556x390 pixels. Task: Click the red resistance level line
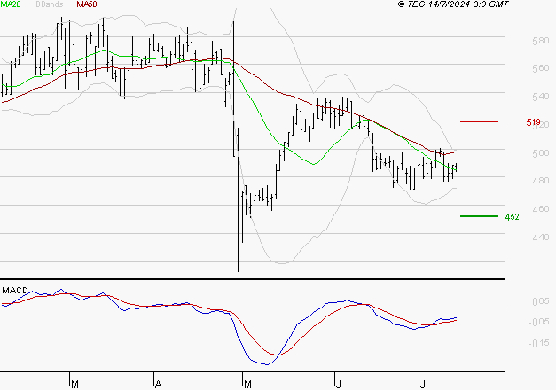479,121
